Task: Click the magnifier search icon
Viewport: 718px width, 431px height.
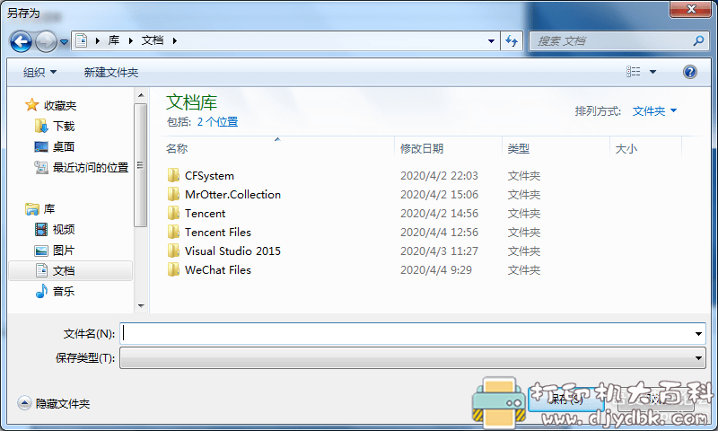Action: coord(698,40)
